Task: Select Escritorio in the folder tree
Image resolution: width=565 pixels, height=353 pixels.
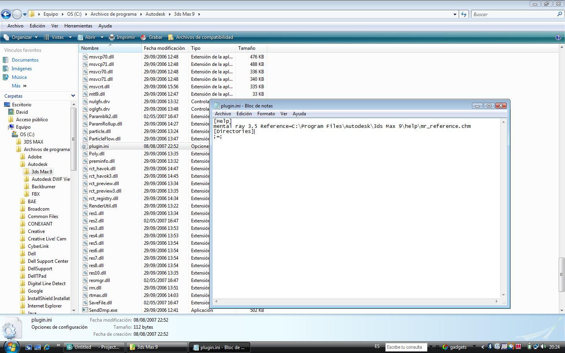Action: 22,105
